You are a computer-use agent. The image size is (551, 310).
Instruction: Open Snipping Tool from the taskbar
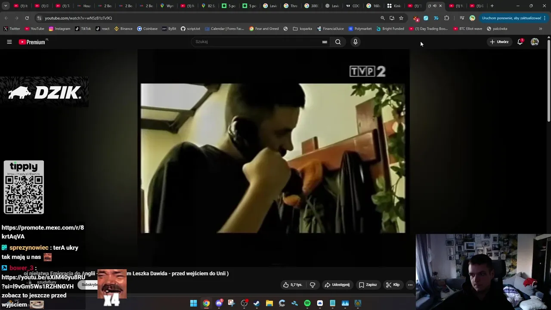coord(232,303)
